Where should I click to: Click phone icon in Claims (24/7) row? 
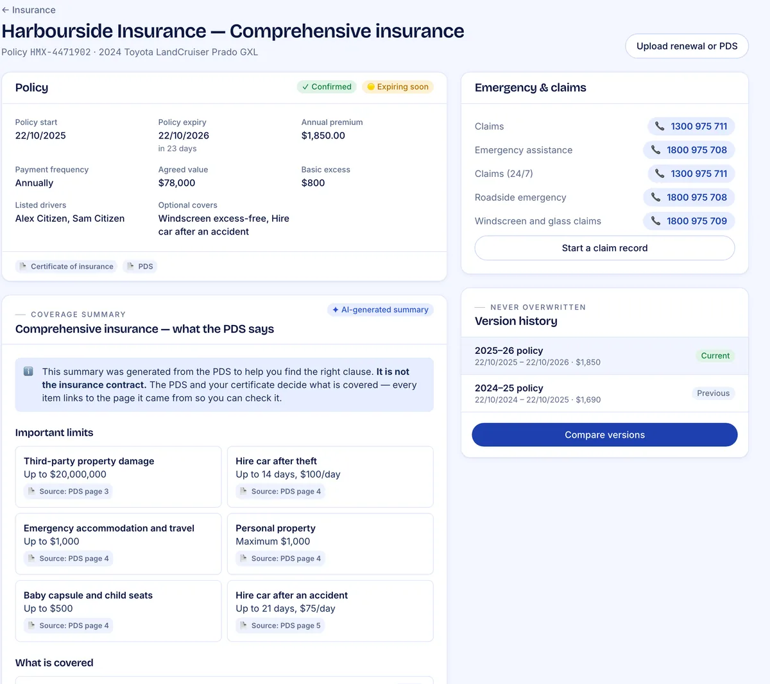tap(660, 174)
